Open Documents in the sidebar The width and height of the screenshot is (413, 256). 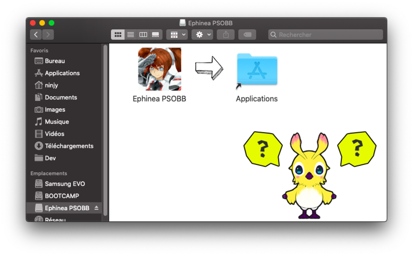[63, 97]
